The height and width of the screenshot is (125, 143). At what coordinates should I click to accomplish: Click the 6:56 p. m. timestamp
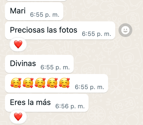coord(70,106)
